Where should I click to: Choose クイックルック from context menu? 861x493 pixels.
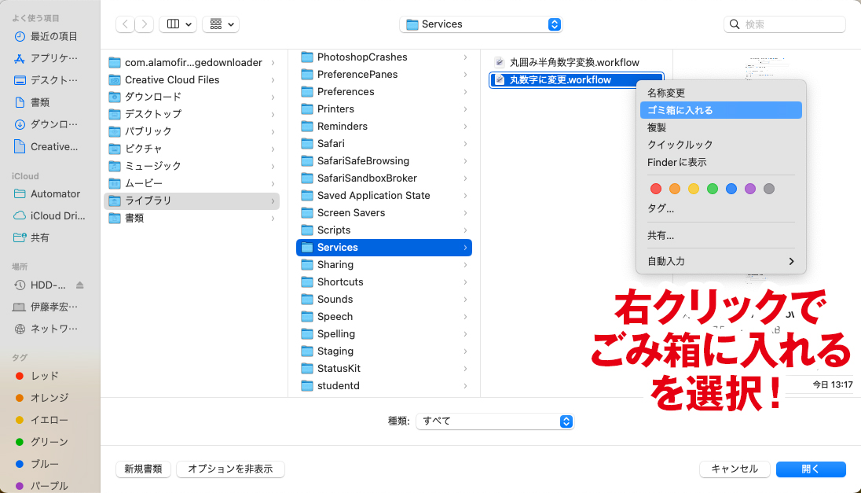tap(680, 145)
